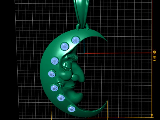Select the left jump ring under the bail
This screenshot has width=160, height=120.
pyautogui.click(x=78, y=27)
